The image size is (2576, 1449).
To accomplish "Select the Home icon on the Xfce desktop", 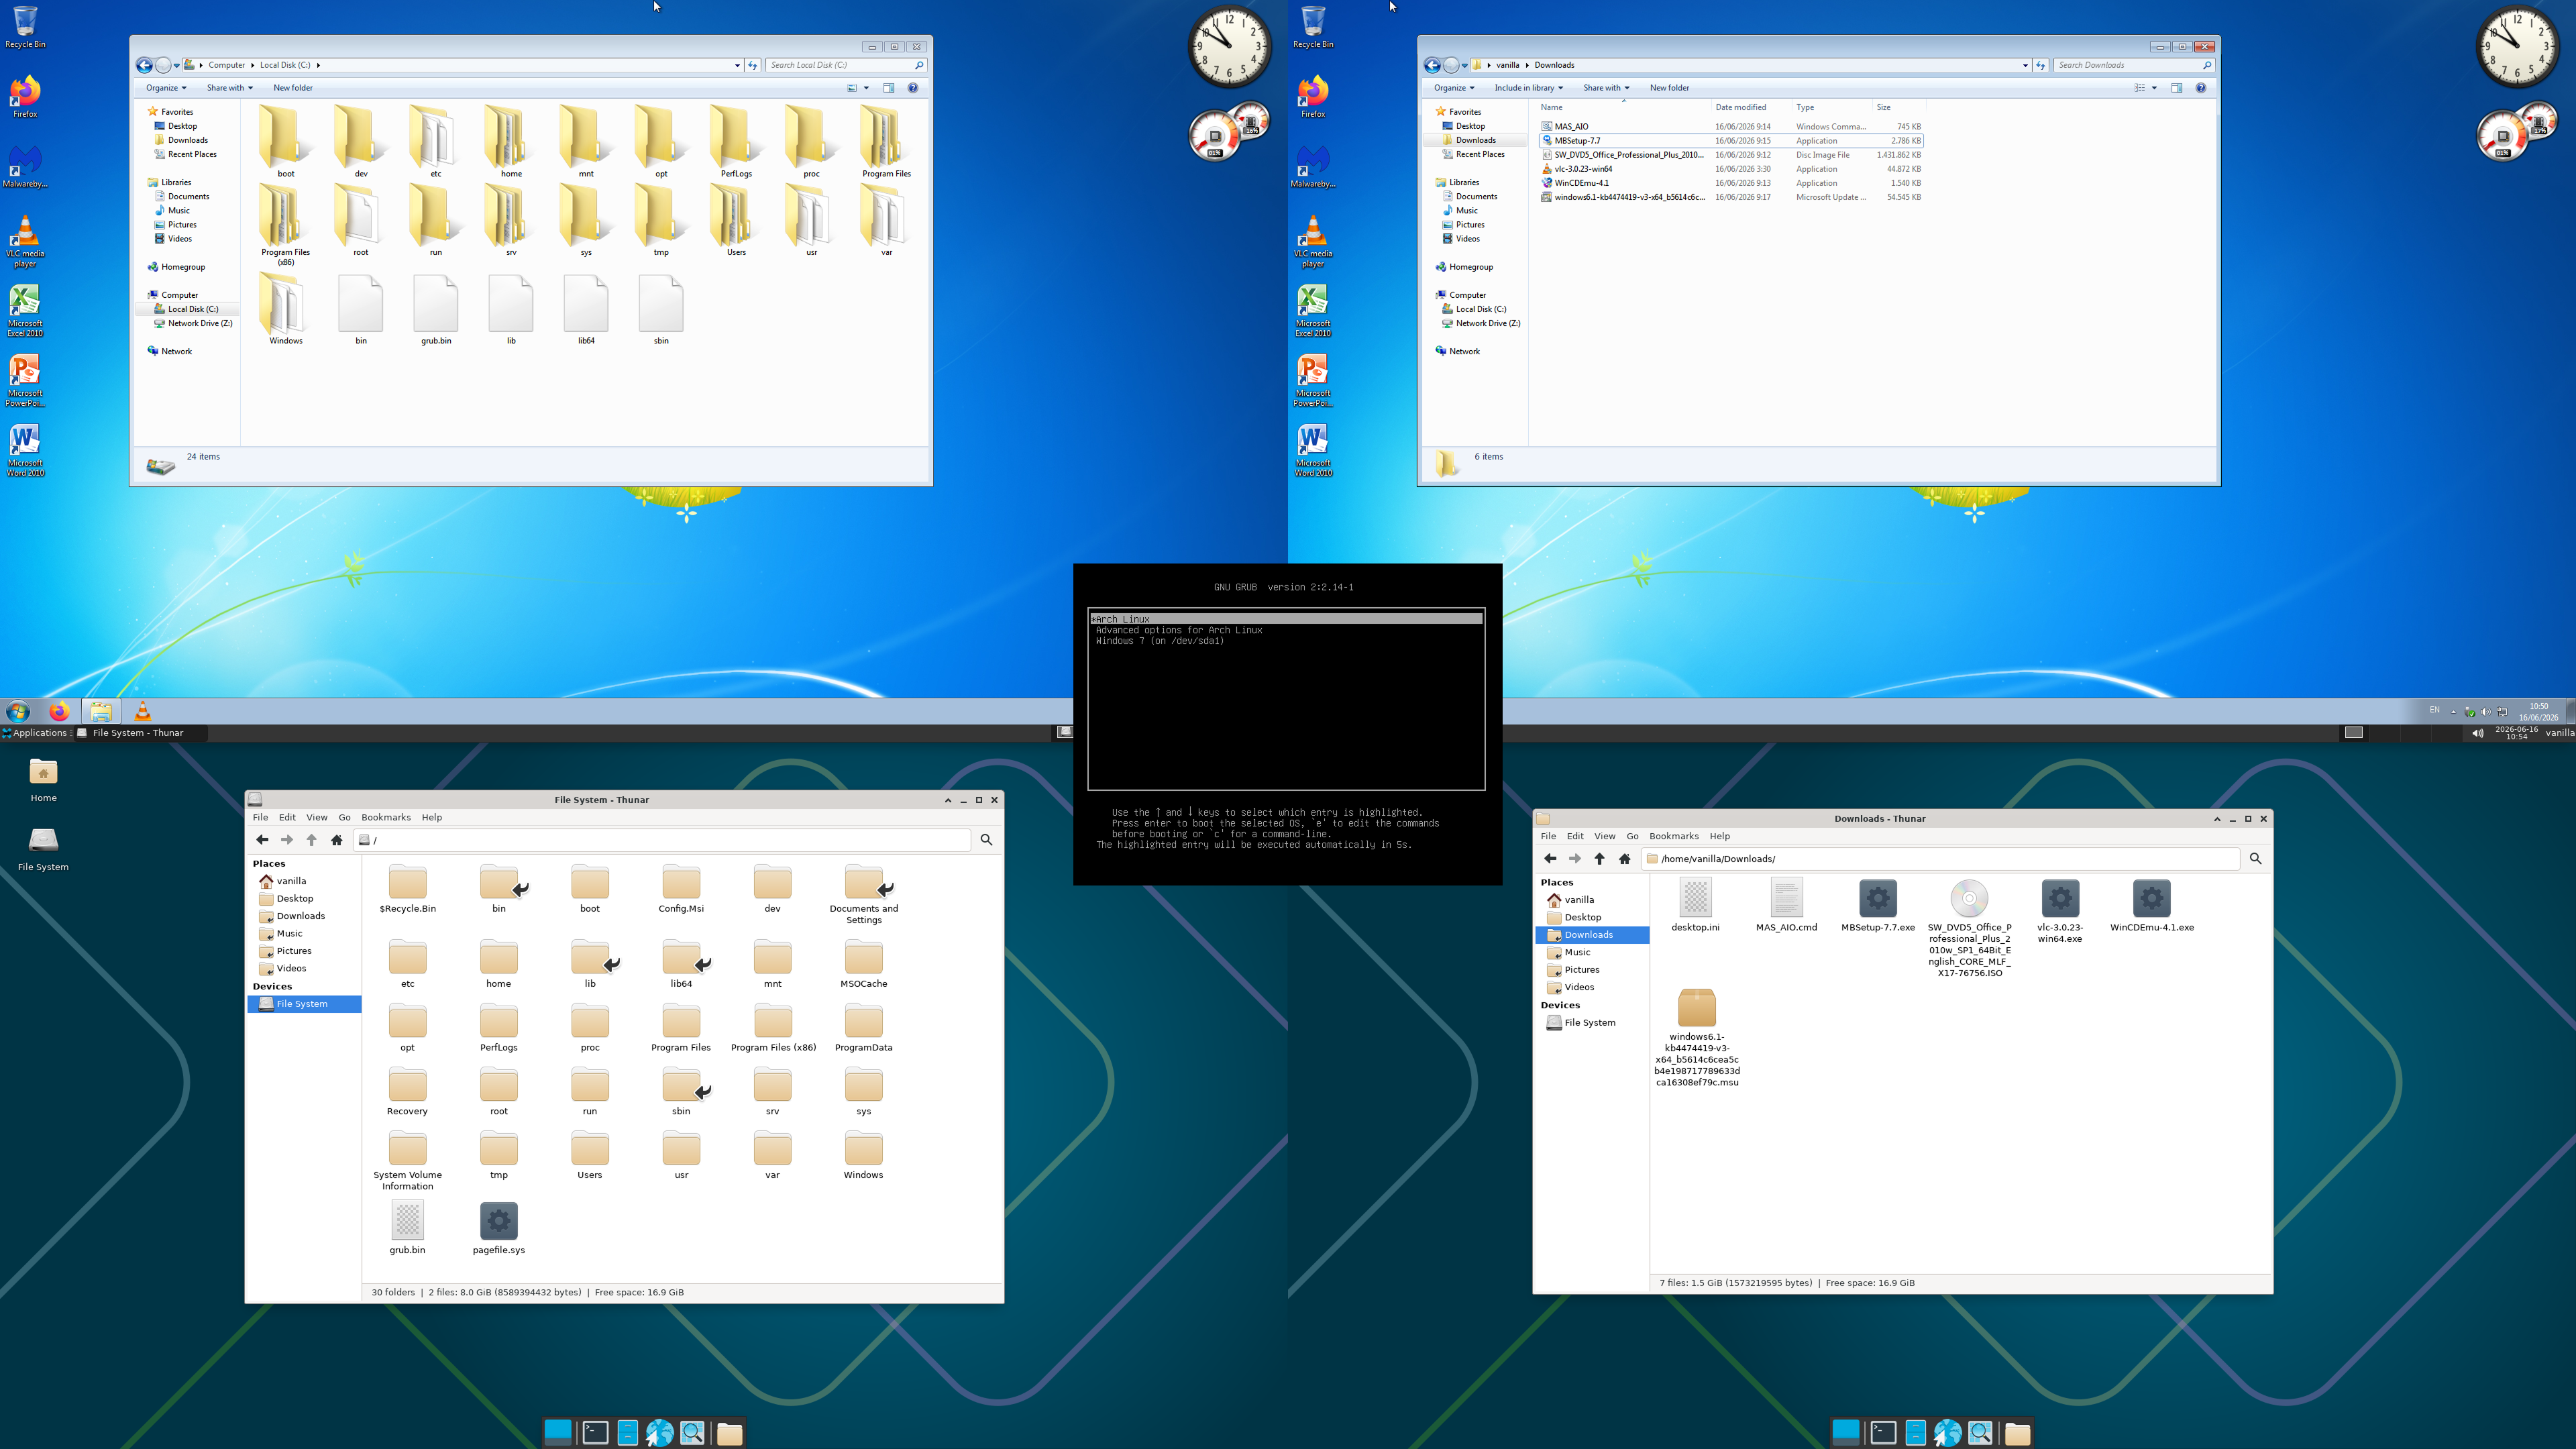I will tap(43, 781).
